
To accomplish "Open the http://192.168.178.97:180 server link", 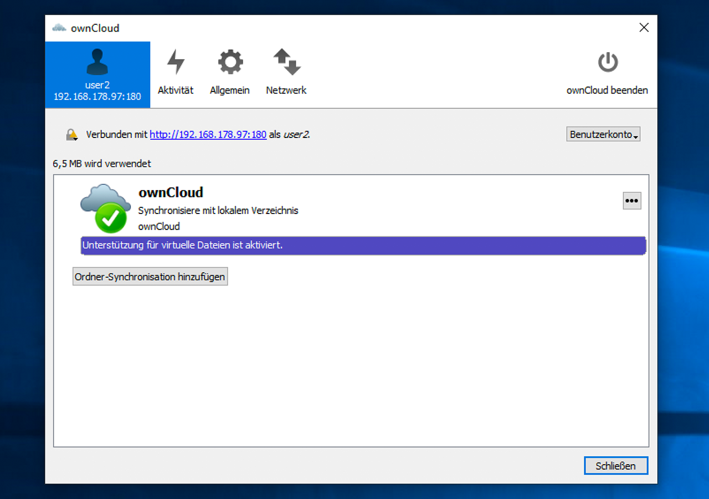I will pyautogui.click(x=208, y=134).
